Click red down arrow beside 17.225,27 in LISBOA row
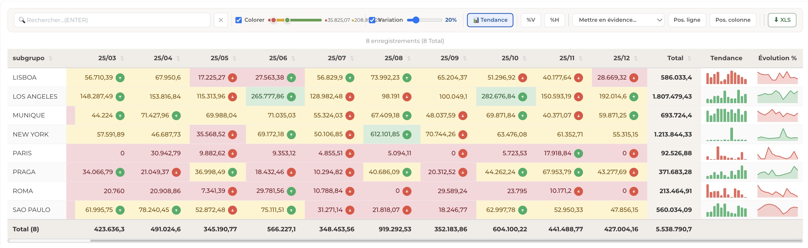This screenshot has height=248, width=808. (x=232, y=77)
